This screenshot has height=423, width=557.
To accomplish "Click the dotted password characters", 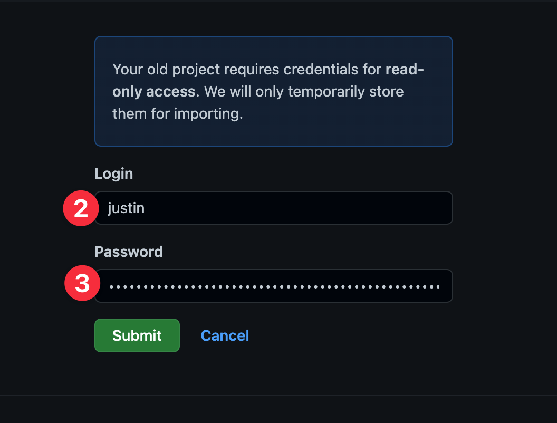I will click(x=274, y=285).
